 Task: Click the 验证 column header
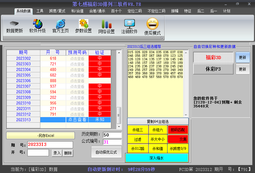click(x=100, y=52)
